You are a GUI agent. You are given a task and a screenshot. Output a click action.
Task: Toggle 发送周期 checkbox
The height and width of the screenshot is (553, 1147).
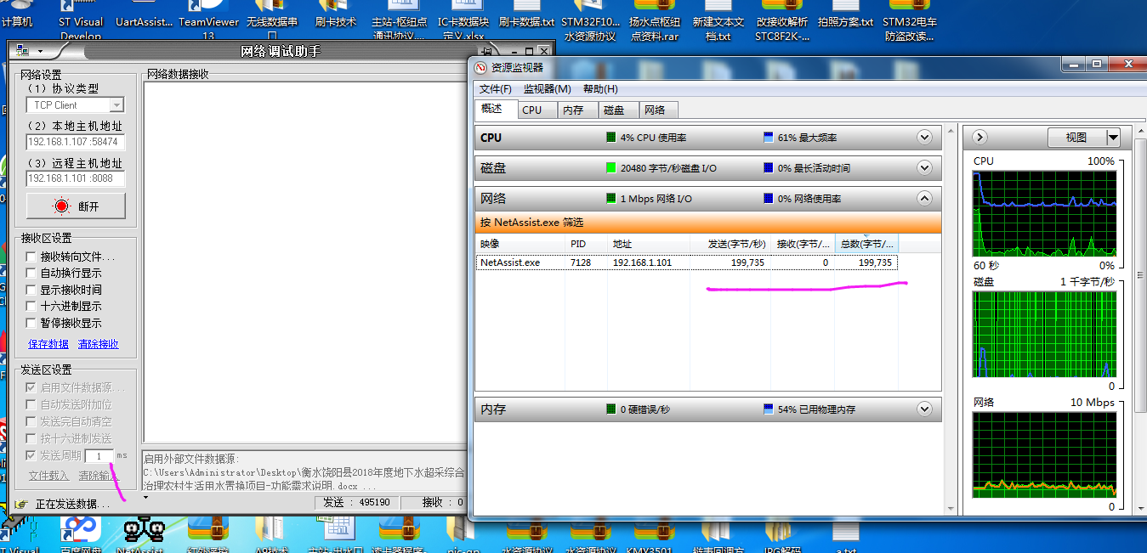pyautogui.click(x=31, y=455)
